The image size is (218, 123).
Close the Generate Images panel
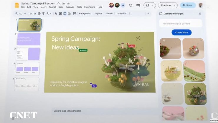200,13
